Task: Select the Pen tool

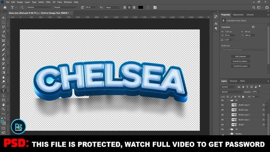Action: tap(3, 86)
